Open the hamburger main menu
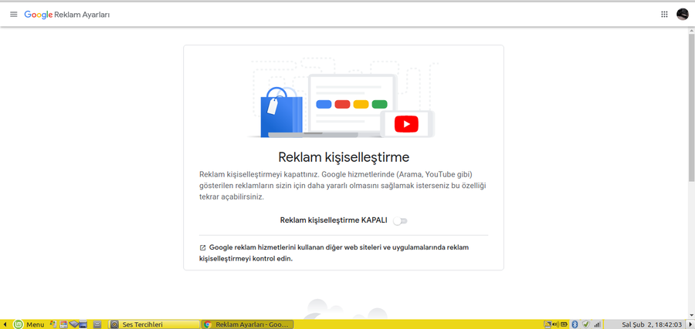Viewport: 695px width, 329px height. click(x=14, y=14)
